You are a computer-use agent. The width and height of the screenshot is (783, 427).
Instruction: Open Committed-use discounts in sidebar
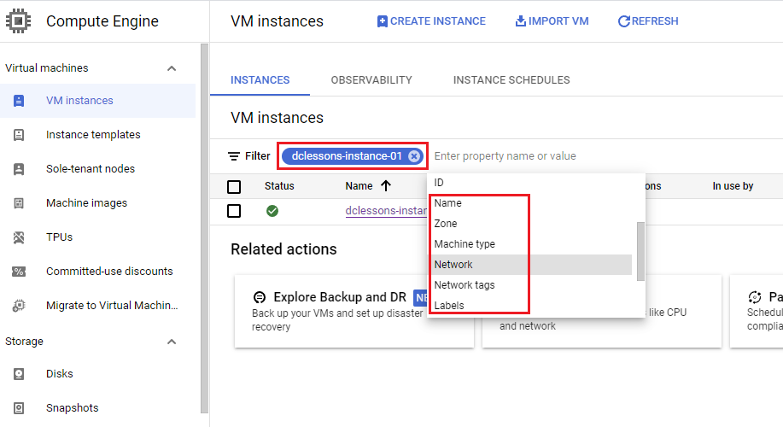coord(98,272)
